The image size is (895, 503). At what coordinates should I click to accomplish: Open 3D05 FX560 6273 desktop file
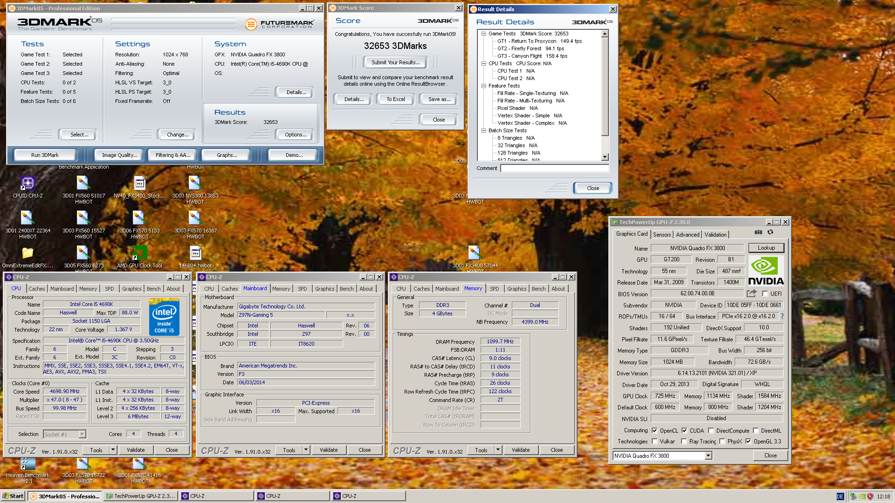point(83,258)
